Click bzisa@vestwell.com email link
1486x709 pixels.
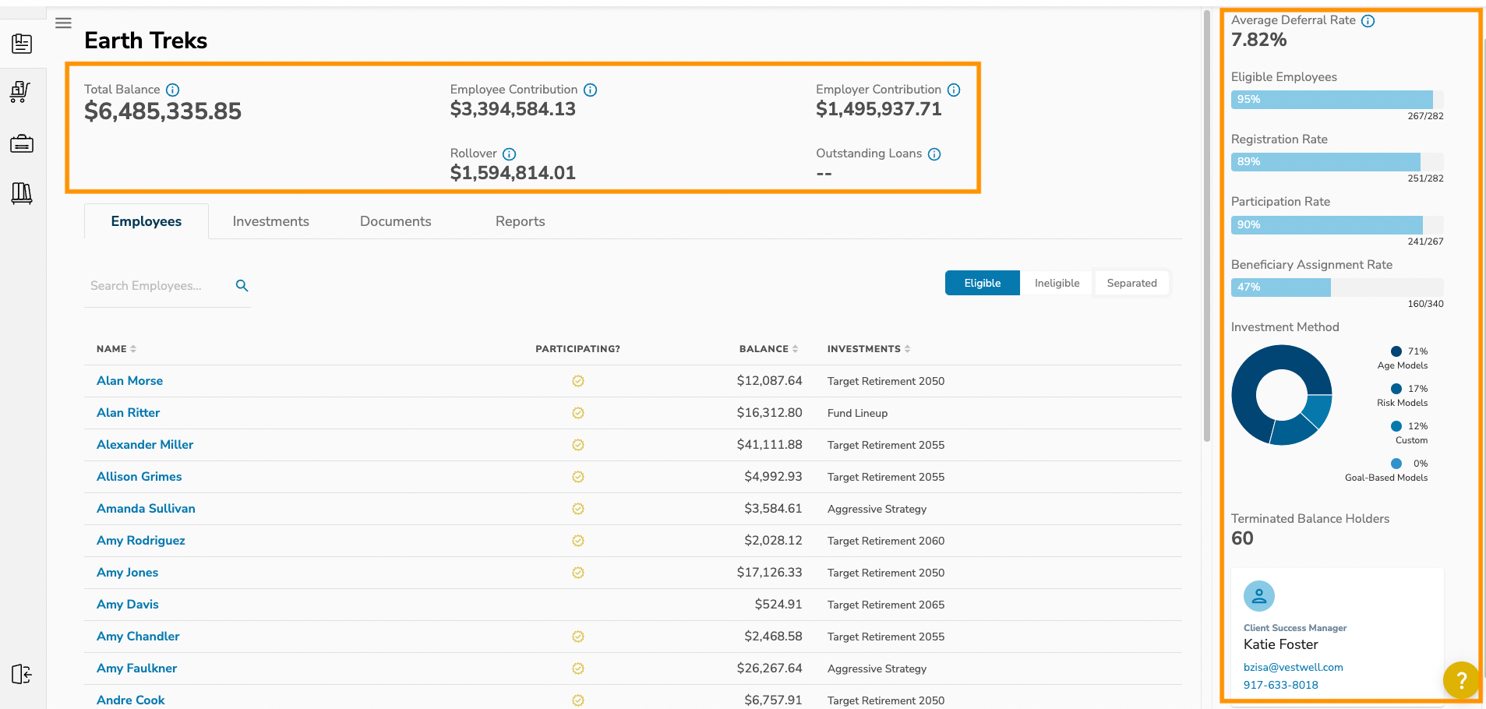point(1293,667)
